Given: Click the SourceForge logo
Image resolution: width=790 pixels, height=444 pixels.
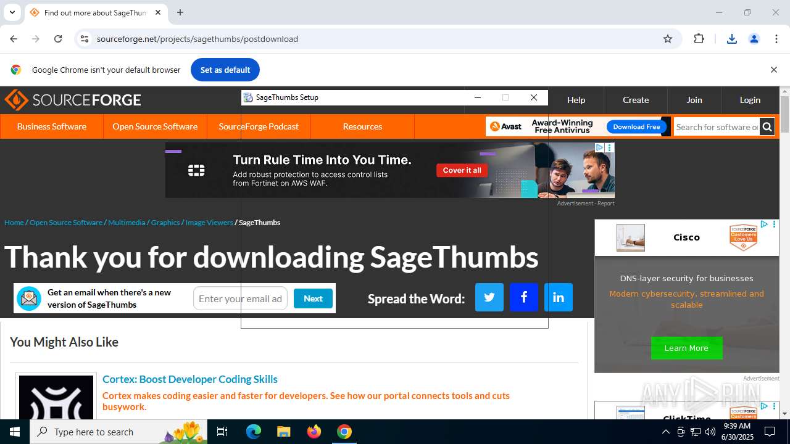Looking at the screenshot, I should coord(73,100).
